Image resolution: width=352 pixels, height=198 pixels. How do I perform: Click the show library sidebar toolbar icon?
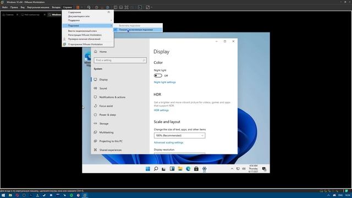[116, 7]
